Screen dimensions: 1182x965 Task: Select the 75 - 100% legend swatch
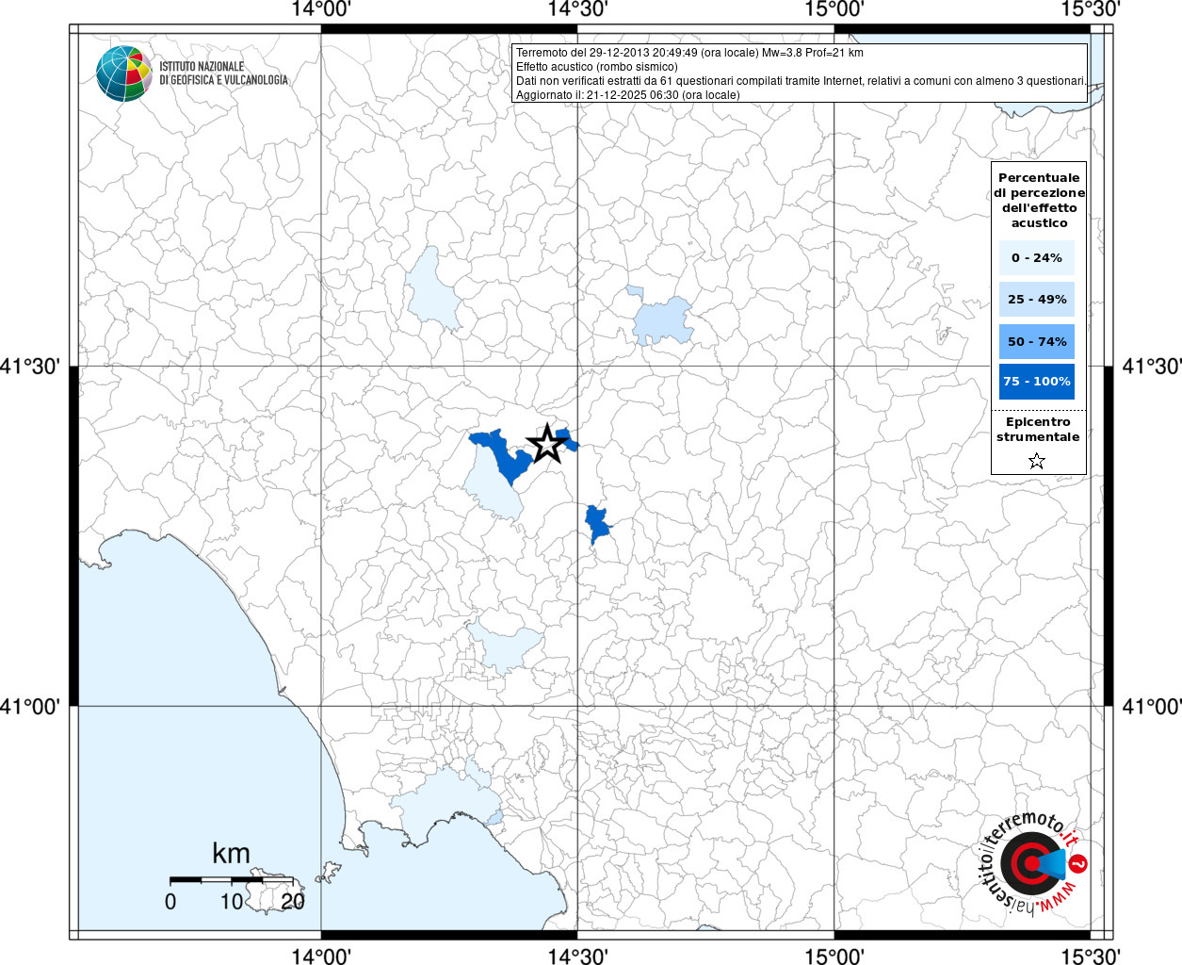1037,382
